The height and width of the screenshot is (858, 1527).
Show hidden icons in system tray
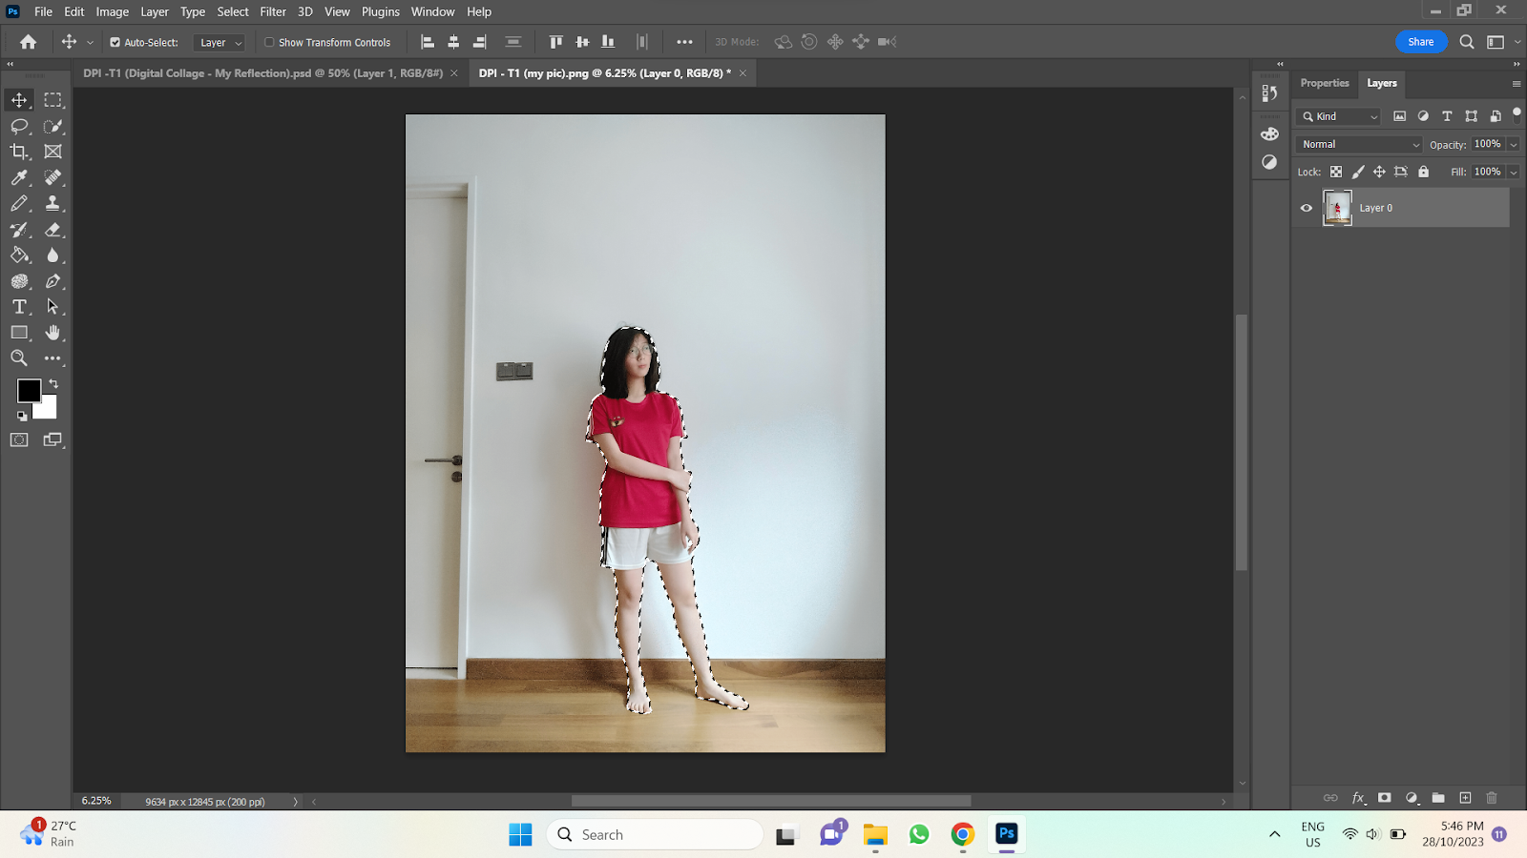click(1274, 834)
